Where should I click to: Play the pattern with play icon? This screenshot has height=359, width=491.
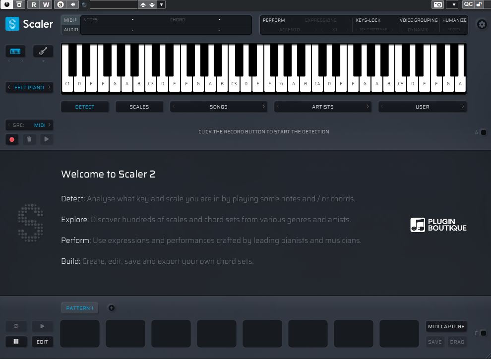coord(42,326)
